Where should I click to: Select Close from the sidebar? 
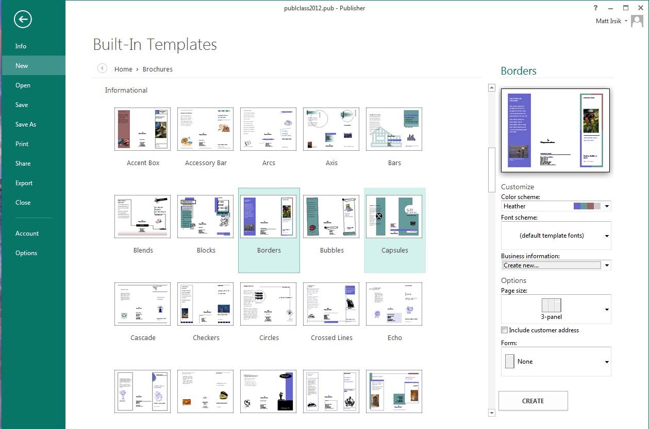(23, 202)
